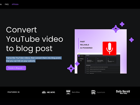This screenshot has width=140, height=105.
Task: Click the Record a Voice Memo card in the preview
Action: [101, 60]
